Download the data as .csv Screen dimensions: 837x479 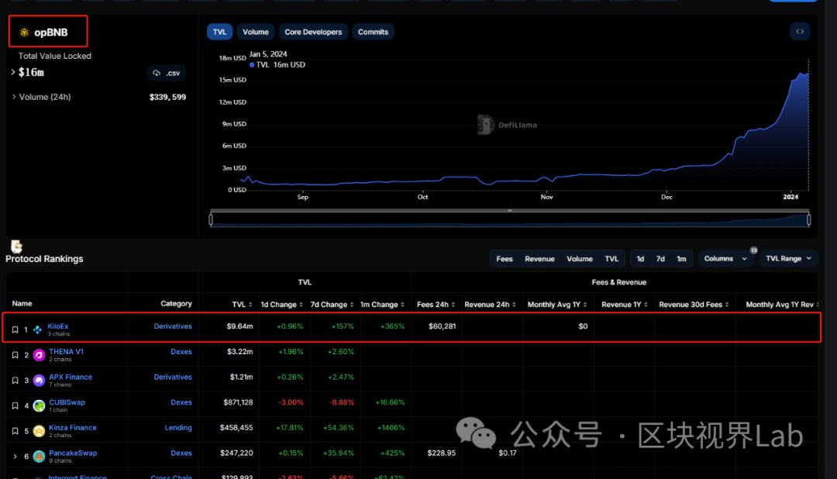click(x=167, y=73)
